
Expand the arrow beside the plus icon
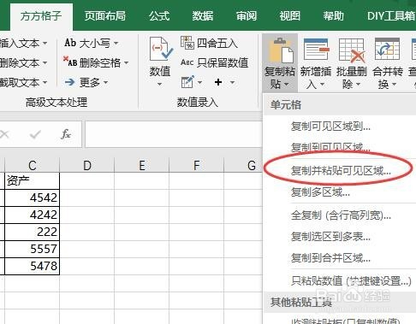[x=233, y=82]
